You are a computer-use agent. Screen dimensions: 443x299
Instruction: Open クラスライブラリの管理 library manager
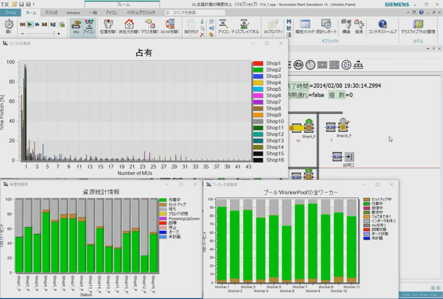[418, 26]
